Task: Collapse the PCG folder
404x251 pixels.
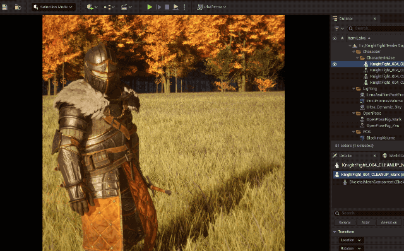Action: click(353, 132)
